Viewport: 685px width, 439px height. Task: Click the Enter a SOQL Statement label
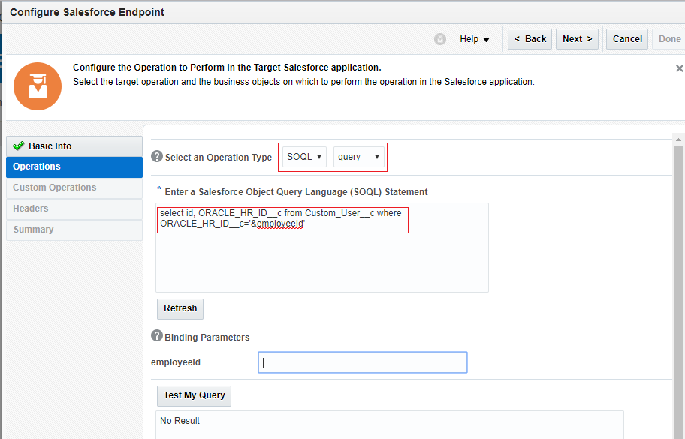coord(296,192)
